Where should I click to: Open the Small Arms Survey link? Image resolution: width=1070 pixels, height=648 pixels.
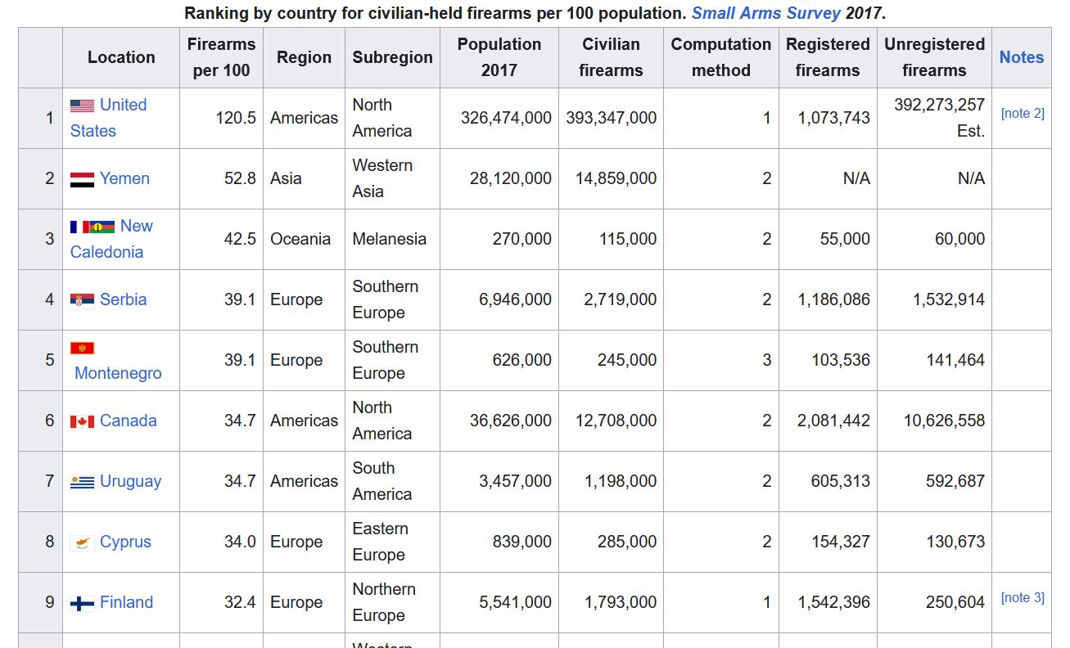766,13
